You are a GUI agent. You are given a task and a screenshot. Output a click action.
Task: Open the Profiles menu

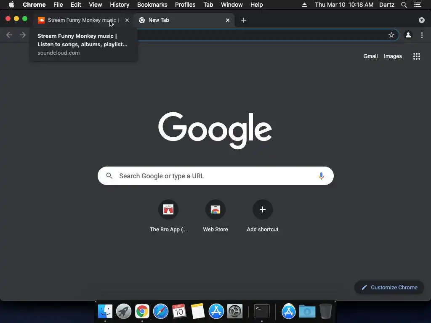[185, 5]
